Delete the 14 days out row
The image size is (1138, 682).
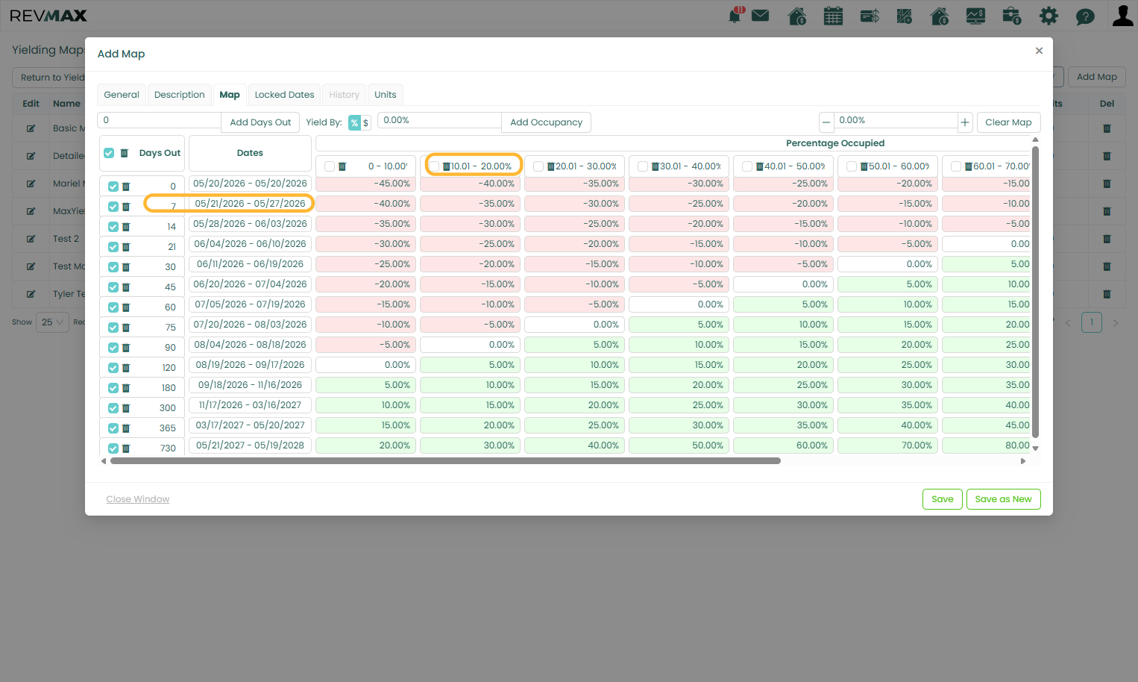pos(126,227)
